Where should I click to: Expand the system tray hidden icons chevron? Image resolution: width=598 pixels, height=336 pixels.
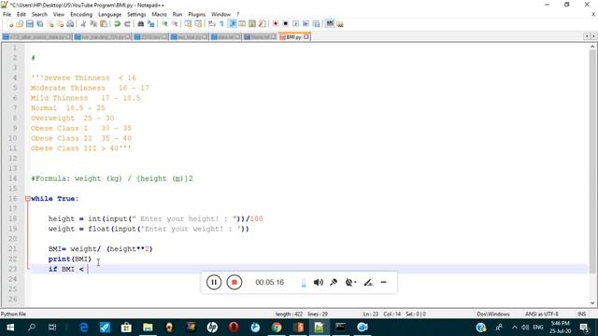(515, 328)
